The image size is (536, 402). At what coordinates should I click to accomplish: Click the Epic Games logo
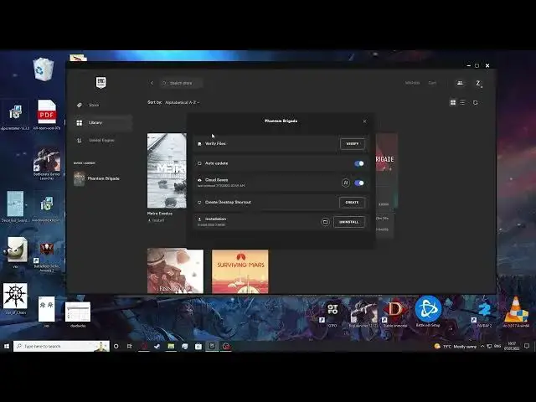click(x=100, y=82)
